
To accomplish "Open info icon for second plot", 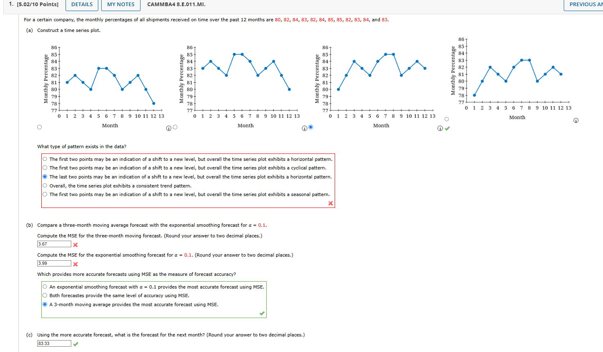I will [x=304, y=129].
